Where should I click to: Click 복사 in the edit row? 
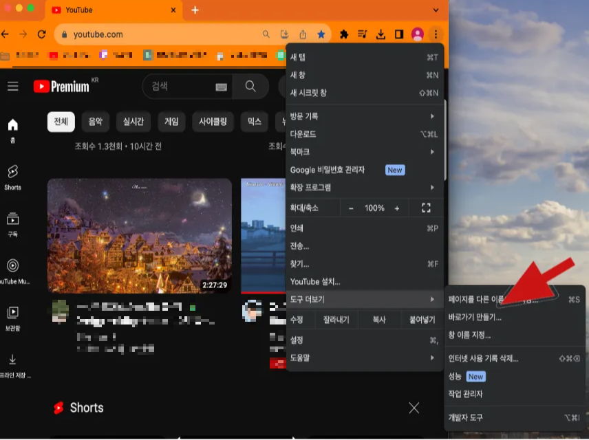coord(379,320)
